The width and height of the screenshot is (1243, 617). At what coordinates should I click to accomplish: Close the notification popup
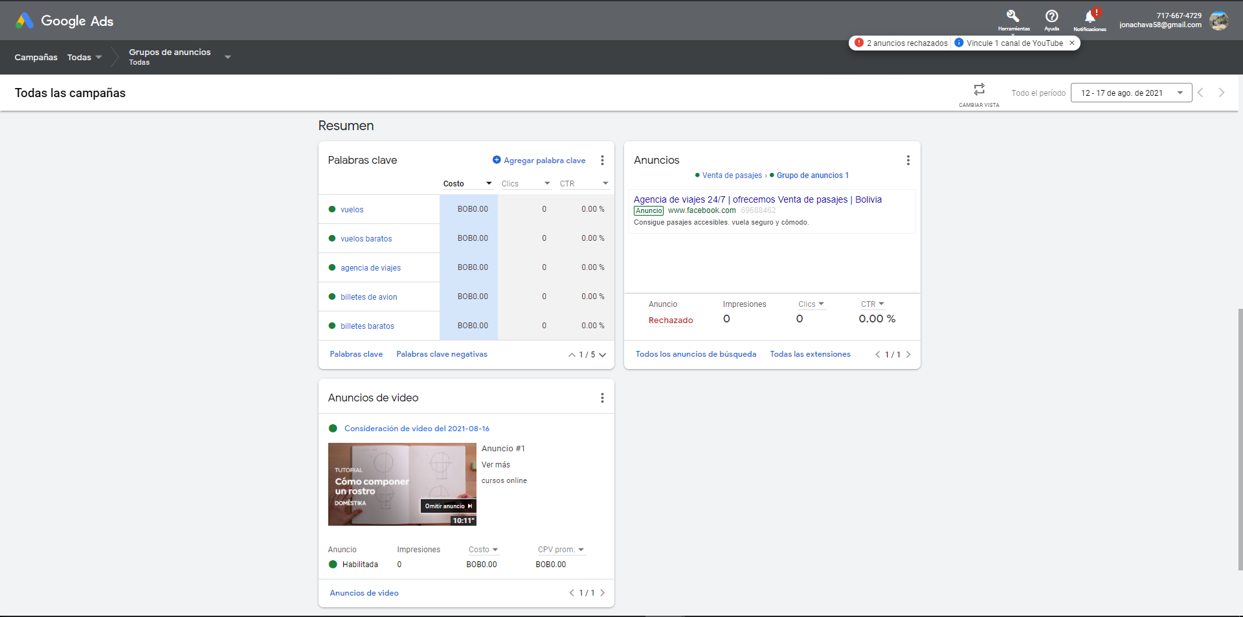1072,43
